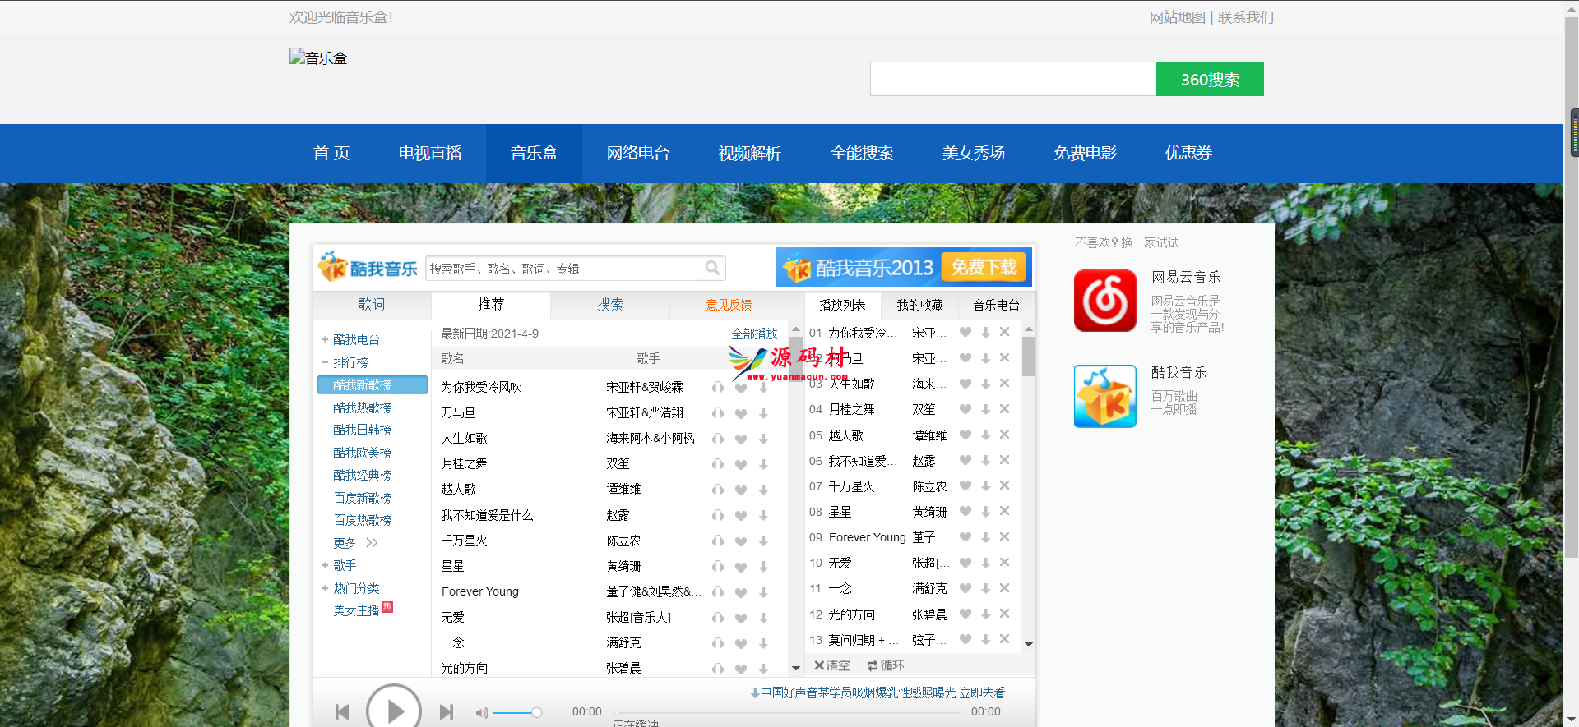Download playlist item 12 光的方向
1579x727 pixels.
tap(985, 614)
